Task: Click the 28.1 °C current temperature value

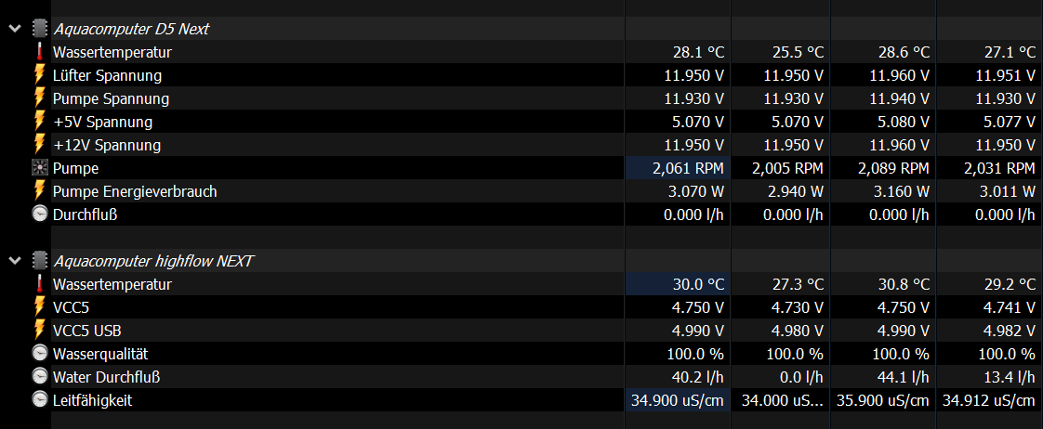Action: (x=698, y=52)
